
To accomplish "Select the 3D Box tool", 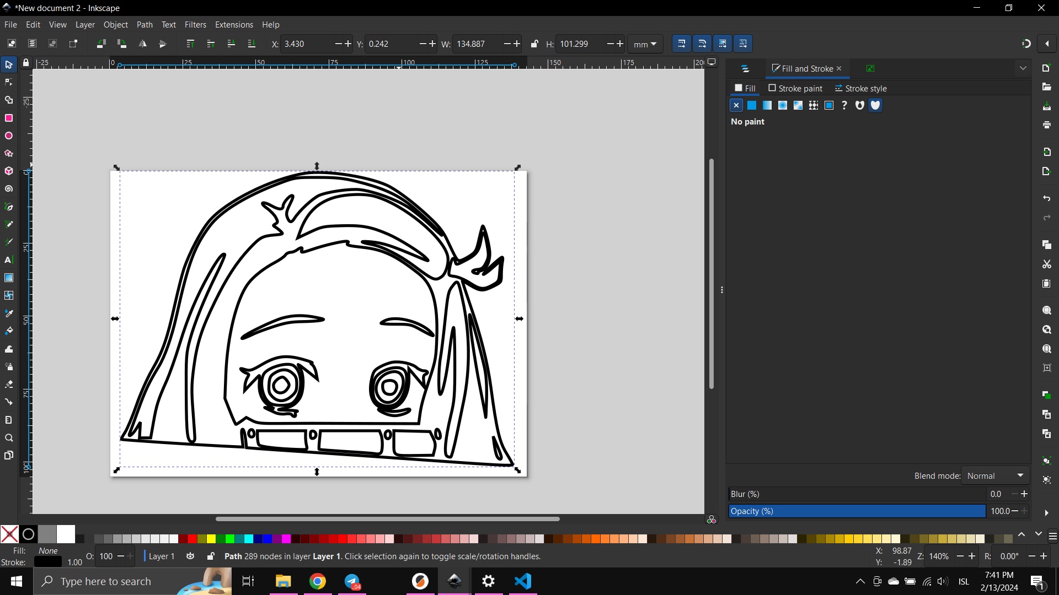I will coord(9,171).
